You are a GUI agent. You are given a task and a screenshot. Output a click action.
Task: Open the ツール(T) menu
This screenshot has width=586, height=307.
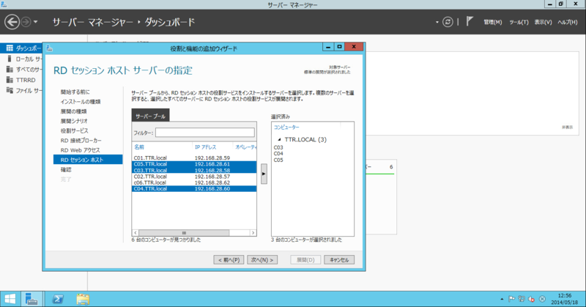pos(519,23)
